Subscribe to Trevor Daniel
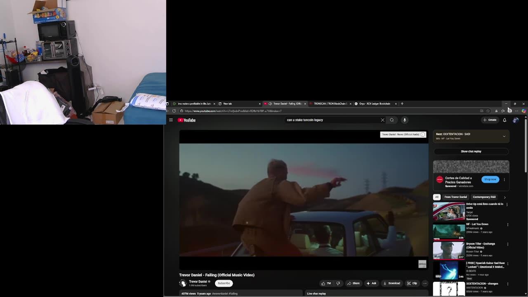The image size is (528, 297). point(224,283)
